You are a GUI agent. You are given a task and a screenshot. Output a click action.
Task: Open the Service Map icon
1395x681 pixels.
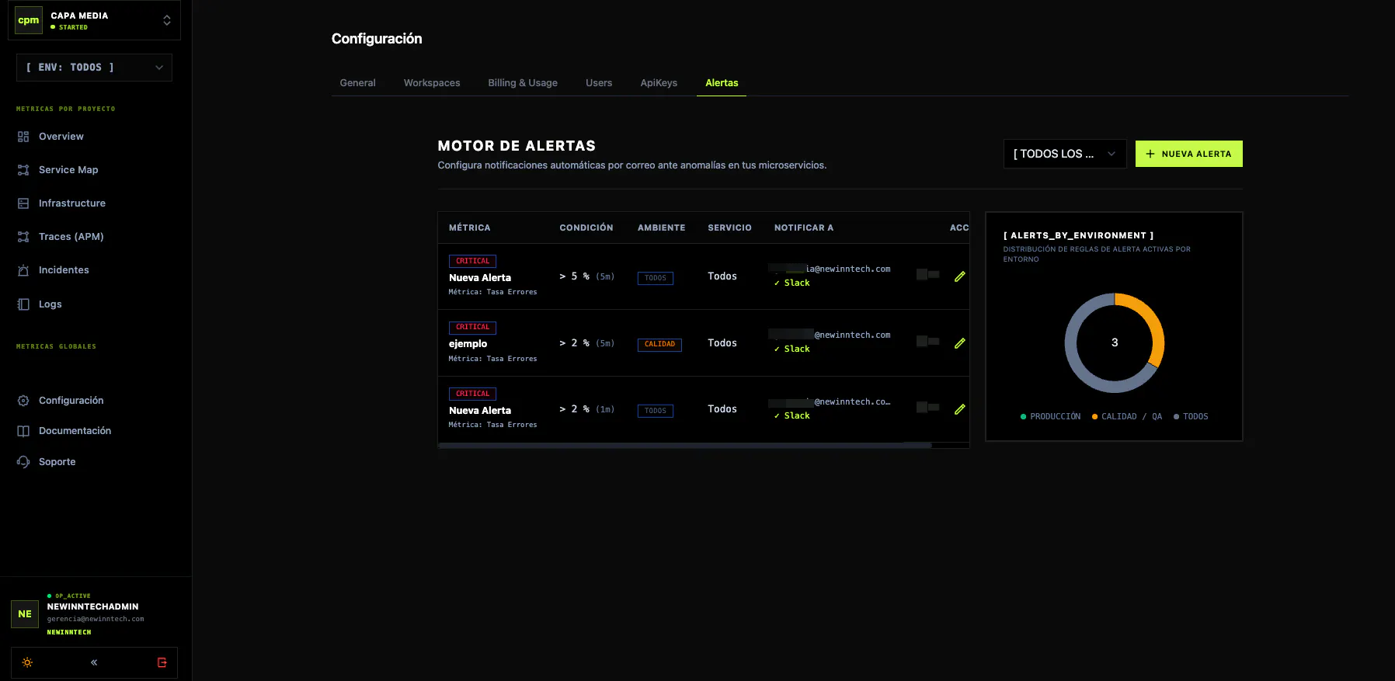(x=23, y=170)
